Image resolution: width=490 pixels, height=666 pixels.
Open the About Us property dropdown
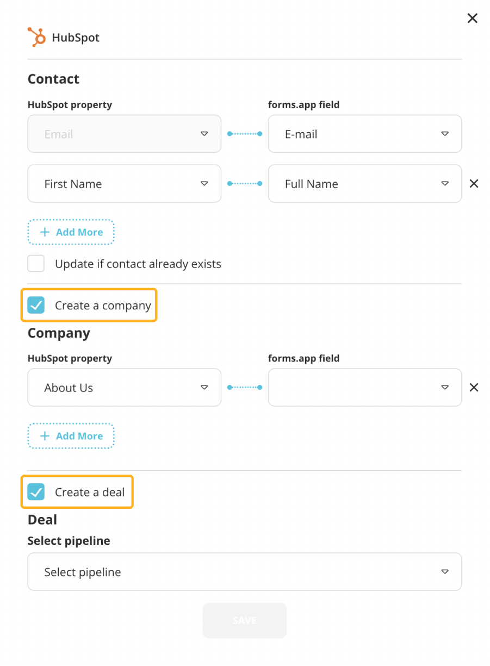click(x=124, y=388)
